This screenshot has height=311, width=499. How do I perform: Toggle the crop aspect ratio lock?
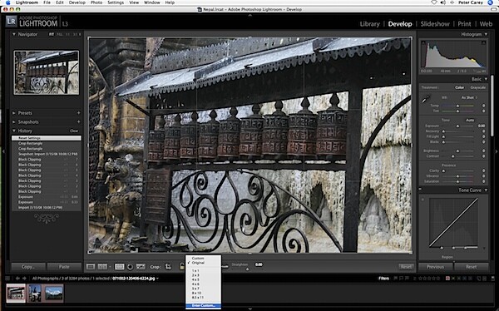point(181,266)
